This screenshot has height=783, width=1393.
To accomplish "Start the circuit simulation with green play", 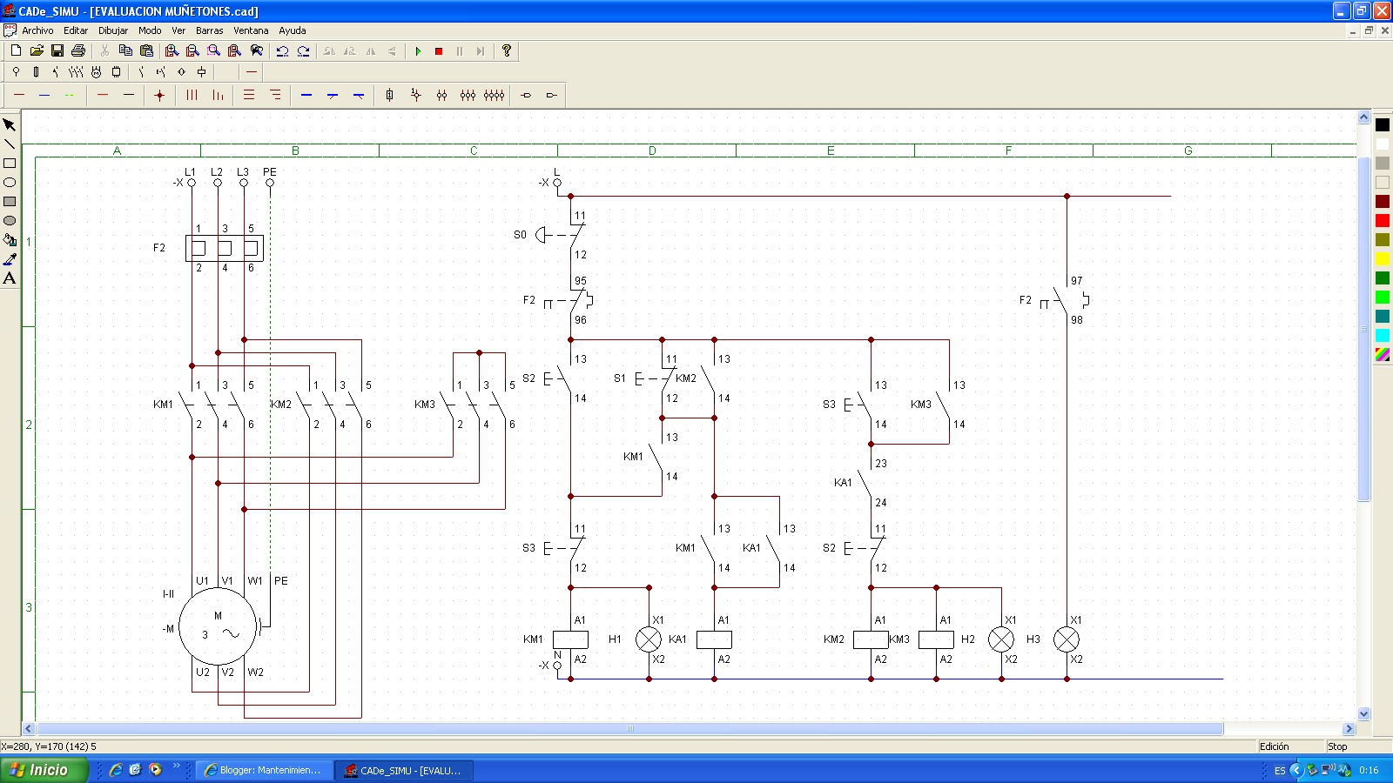I will click(418, 51).
